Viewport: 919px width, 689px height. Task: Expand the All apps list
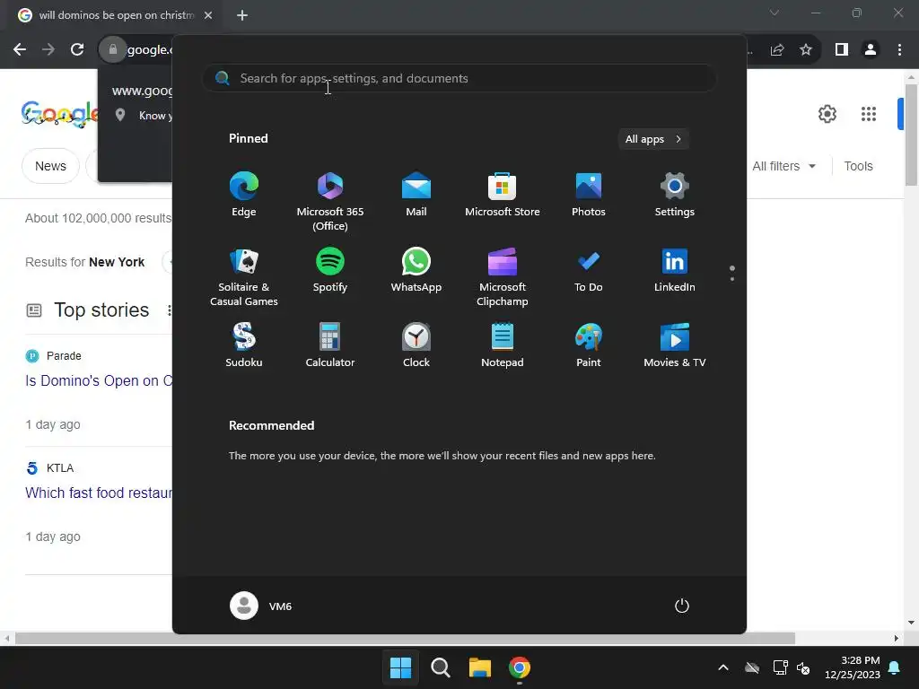click(653, 139)
